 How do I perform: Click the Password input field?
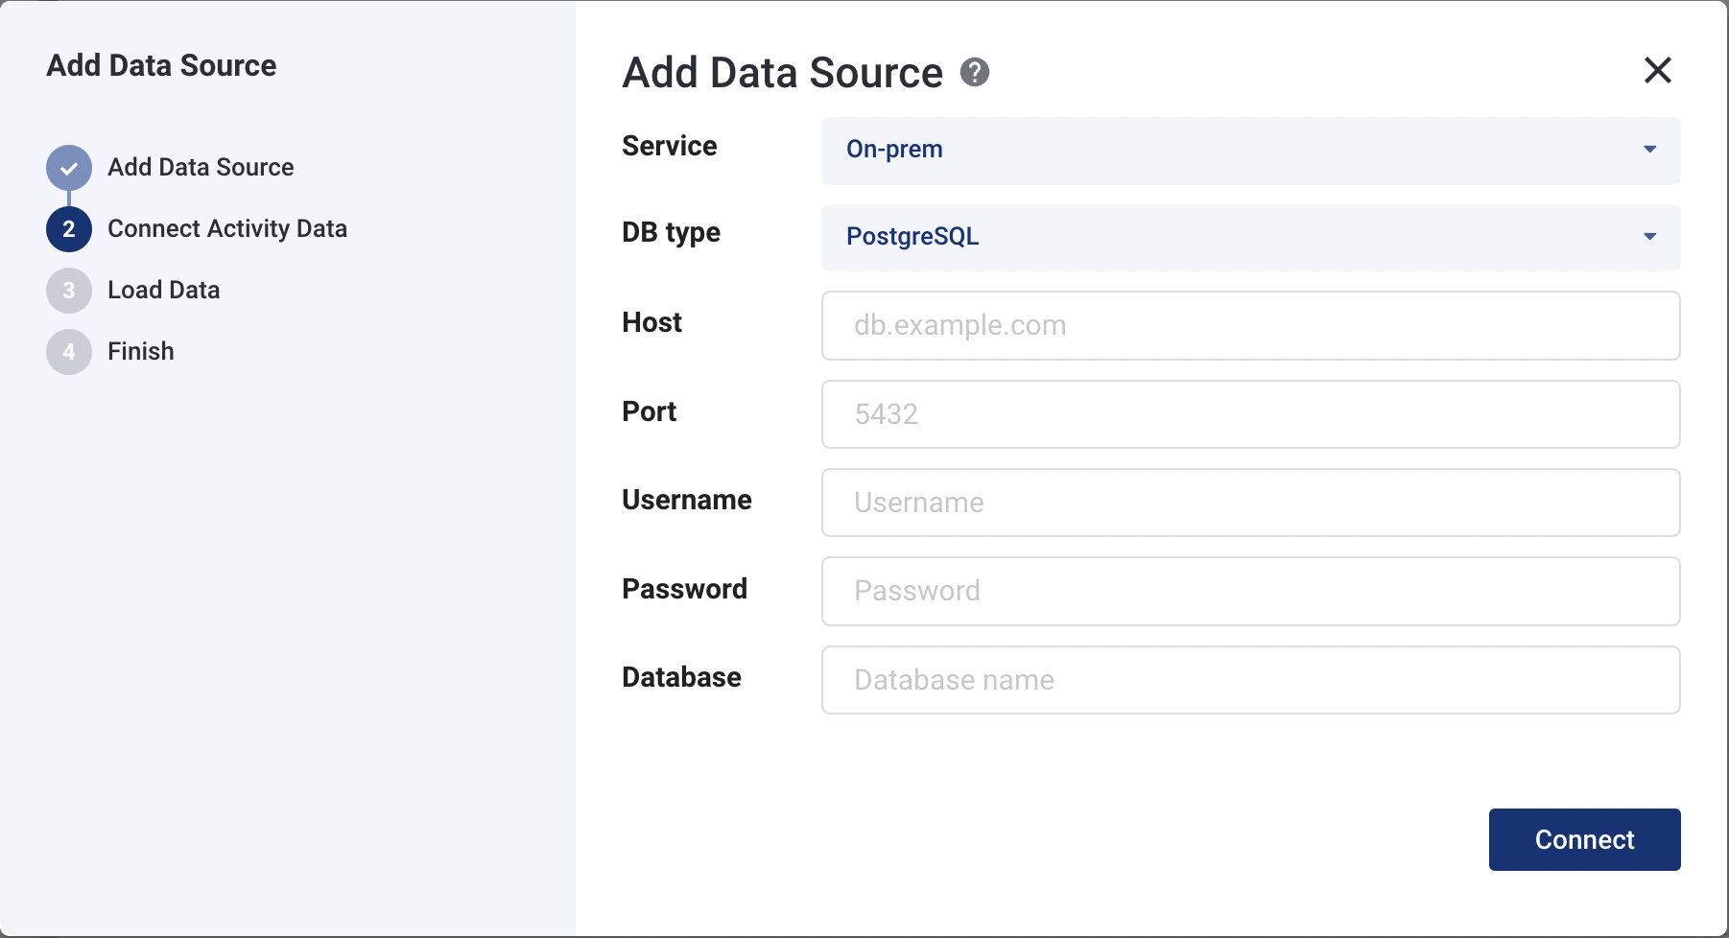click(x=1250, y=591)
